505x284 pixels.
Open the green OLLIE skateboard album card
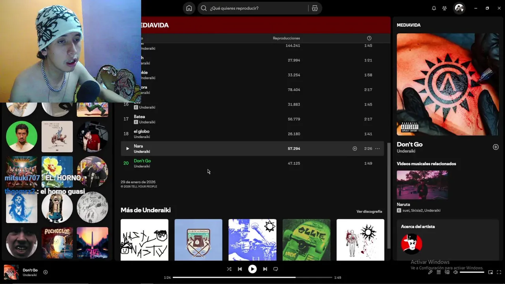coord(307,240)
